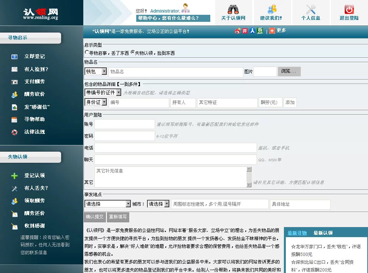Select the 失物认领 radio button
The height and width of the screenshot is (273, 368).
tap(133, 53)
